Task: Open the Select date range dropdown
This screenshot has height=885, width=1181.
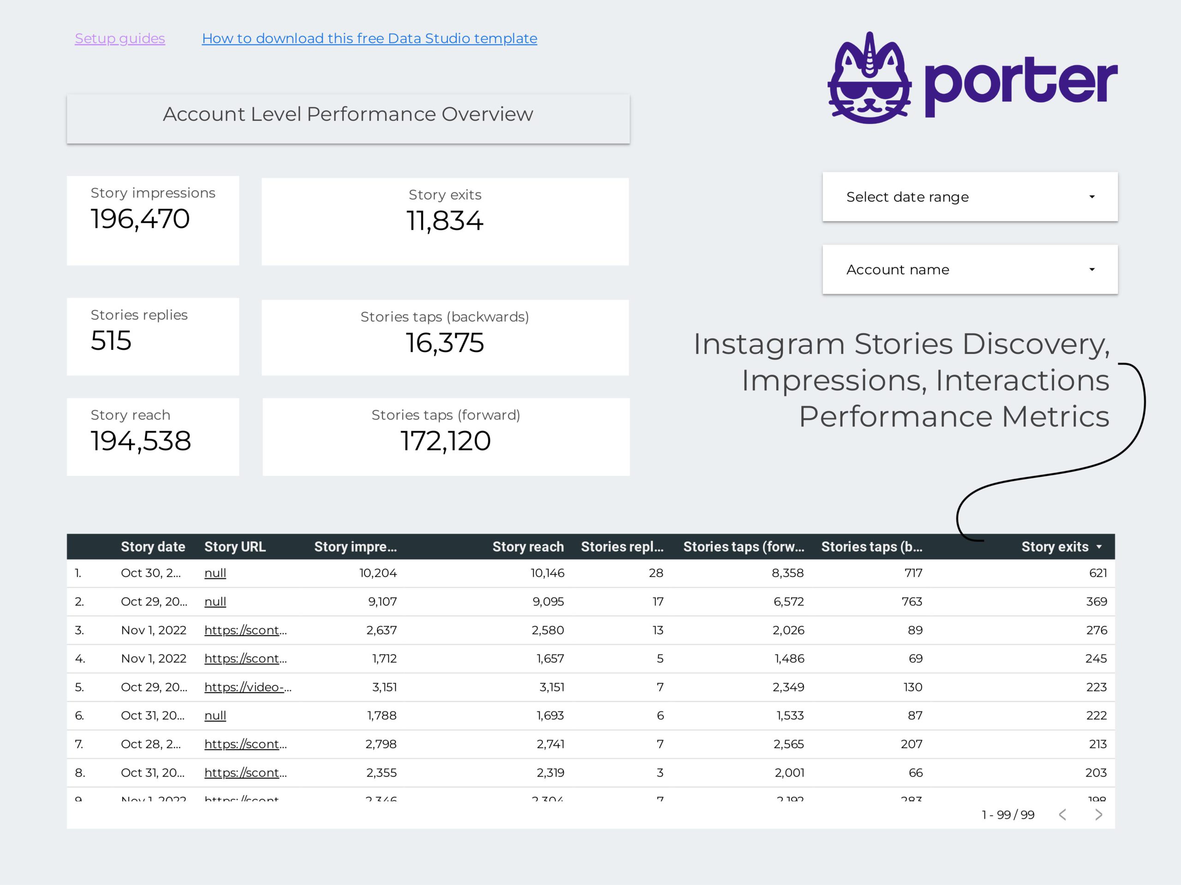Action: [967, 196]
